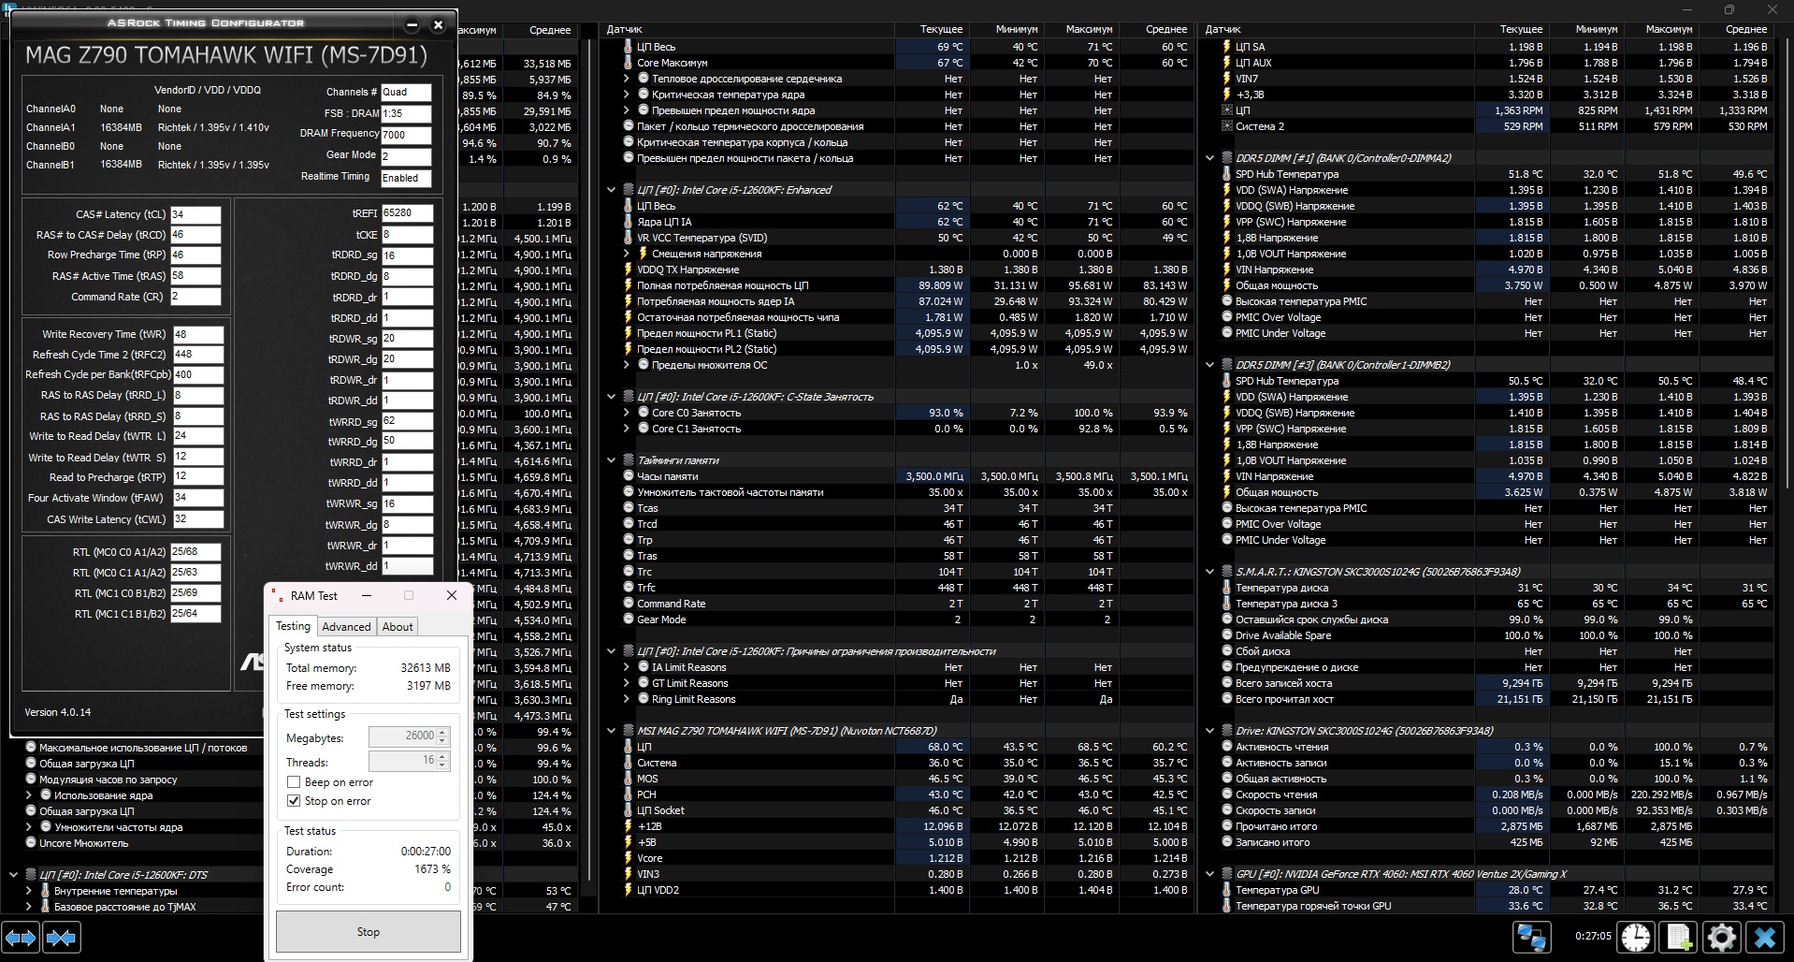Image resolution: width=1794 pixels, height=962 pixels.
Task: Minimize the ASRock Timing Configurator window
Action: (412, 25)
